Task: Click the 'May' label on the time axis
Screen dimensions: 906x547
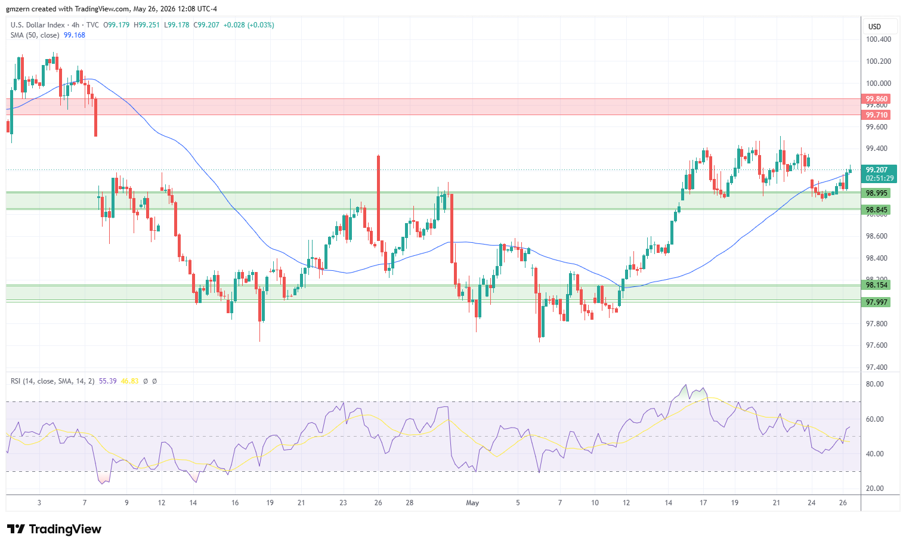Action: pyautogui.click(x=472, y=503)
